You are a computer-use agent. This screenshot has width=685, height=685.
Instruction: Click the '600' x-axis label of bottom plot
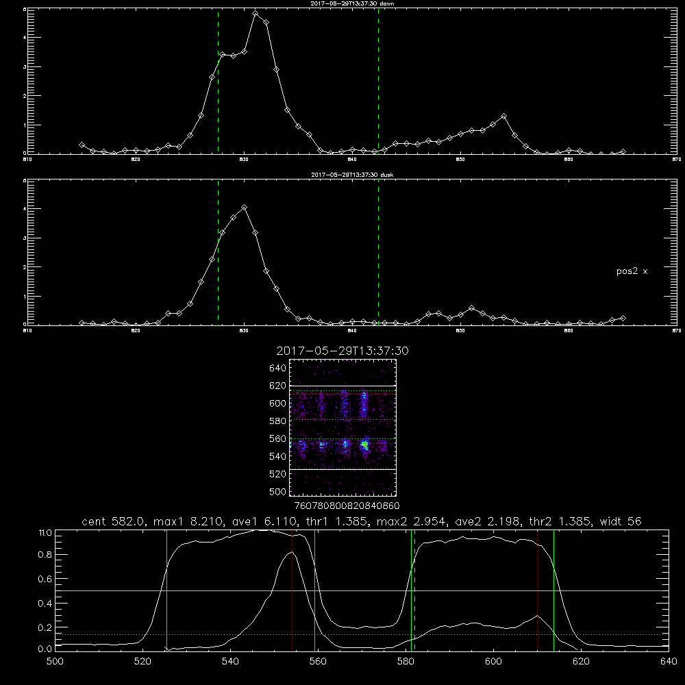click(x=493, y=662)
